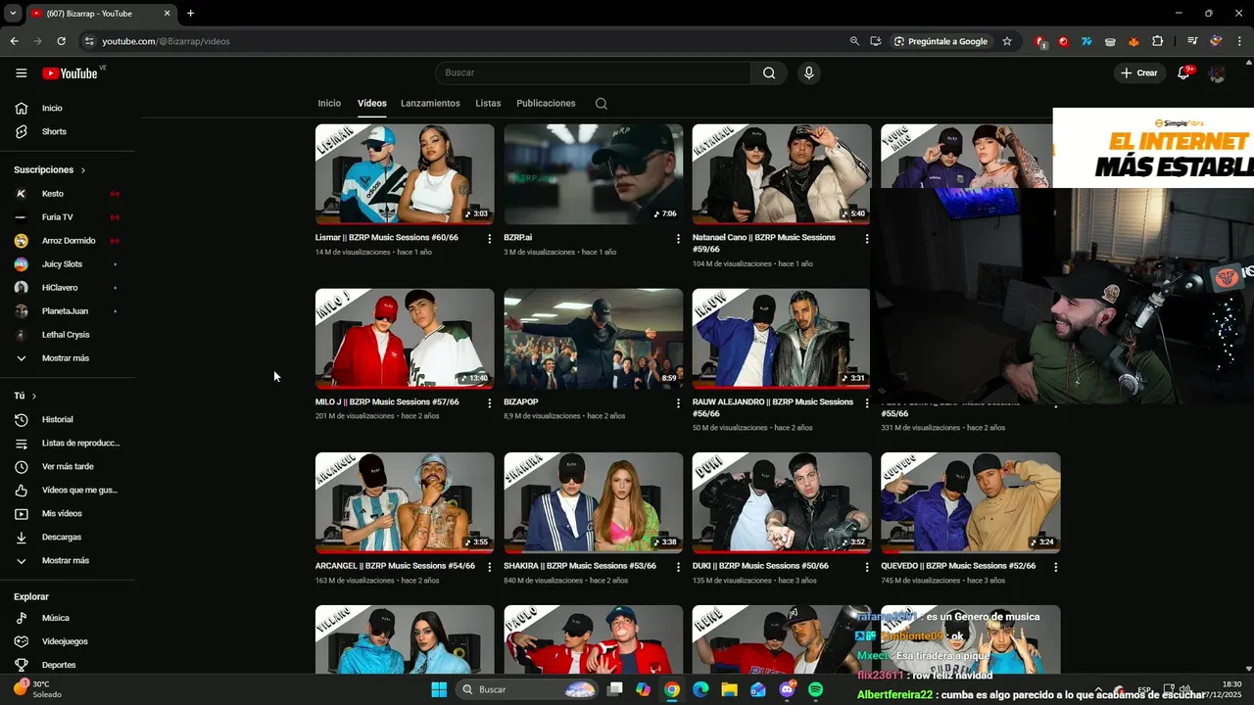Open the options menu for BIZAPOP video
The width and height of the screenshot is (1254, 705).
pyautogui.click(x=678, y=403)
